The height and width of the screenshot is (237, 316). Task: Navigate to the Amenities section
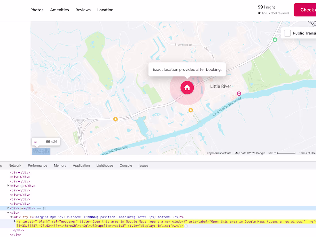click(59, 10)
